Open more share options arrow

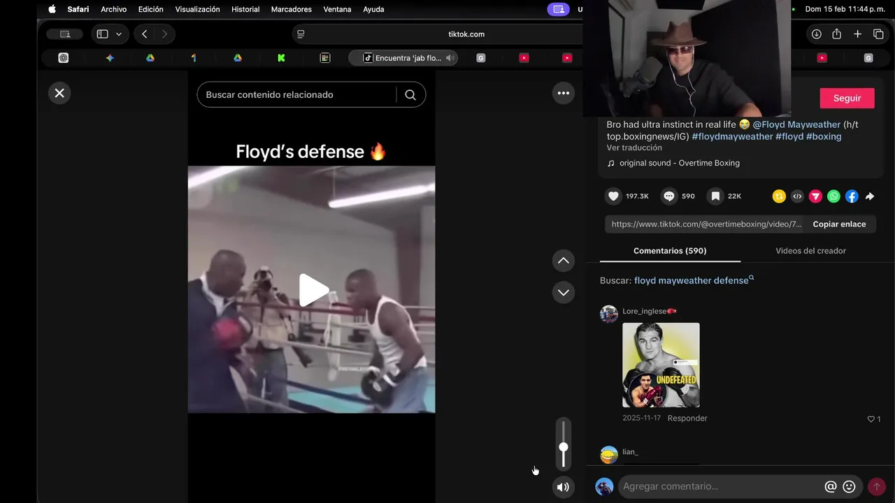click(x=870, y=196)
